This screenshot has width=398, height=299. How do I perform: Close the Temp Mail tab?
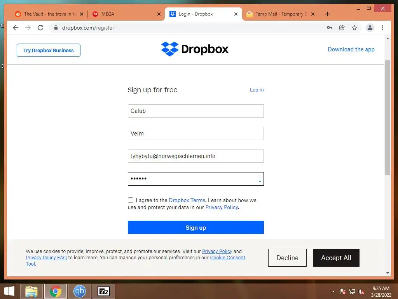click(313, 14)
